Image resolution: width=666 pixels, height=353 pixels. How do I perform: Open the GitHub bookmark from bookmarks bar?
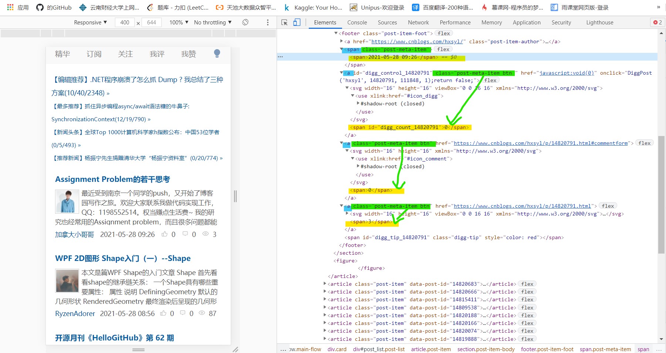click(x=53, y=7)
